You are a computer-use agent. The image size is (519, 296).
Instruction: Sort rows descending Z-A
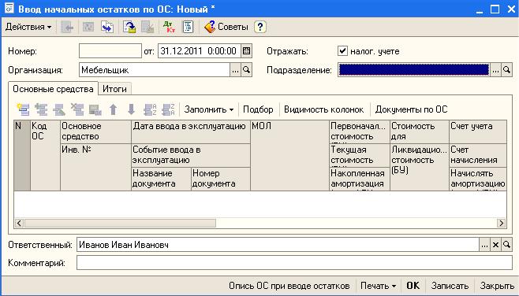[x=168, y=109]
